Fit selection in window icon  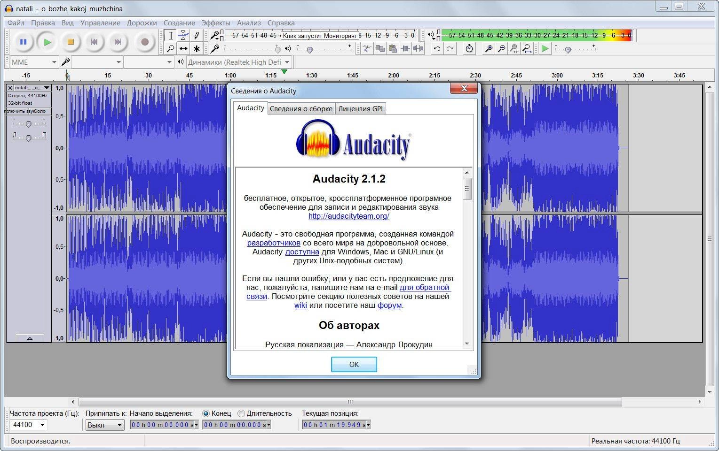click(x=514, y=48)
